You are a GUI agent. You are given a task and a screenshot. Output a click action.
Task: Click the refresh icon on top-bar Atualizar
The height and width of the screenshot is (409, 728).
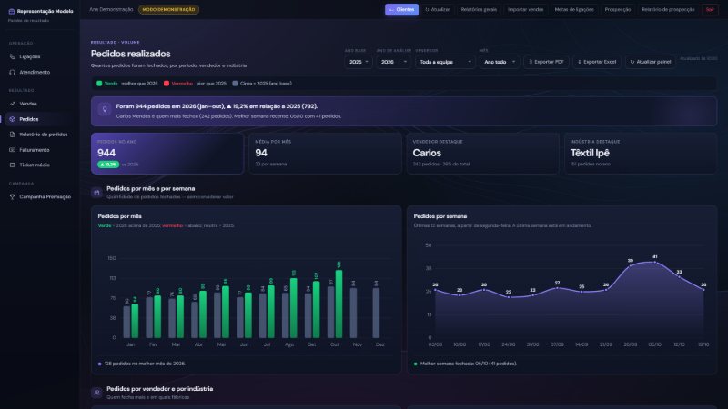pyautogui.click(x=427, y=10)
